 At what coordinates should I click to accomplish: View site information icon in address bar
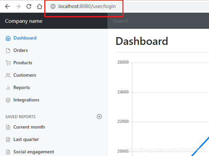[x=53, y=6]
